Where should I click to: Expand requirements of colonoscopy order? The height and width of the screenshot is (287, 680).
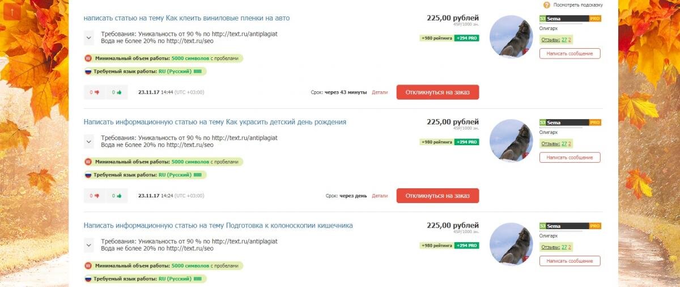pyautogui.click(x=89, y=246)
